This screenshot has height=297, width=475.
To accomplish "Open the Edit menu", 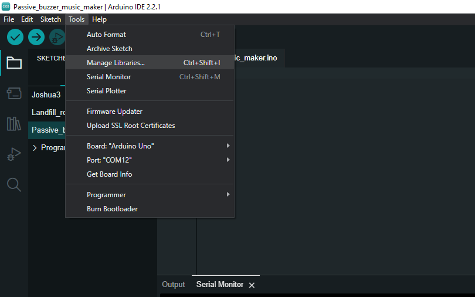I will [27, 19].
